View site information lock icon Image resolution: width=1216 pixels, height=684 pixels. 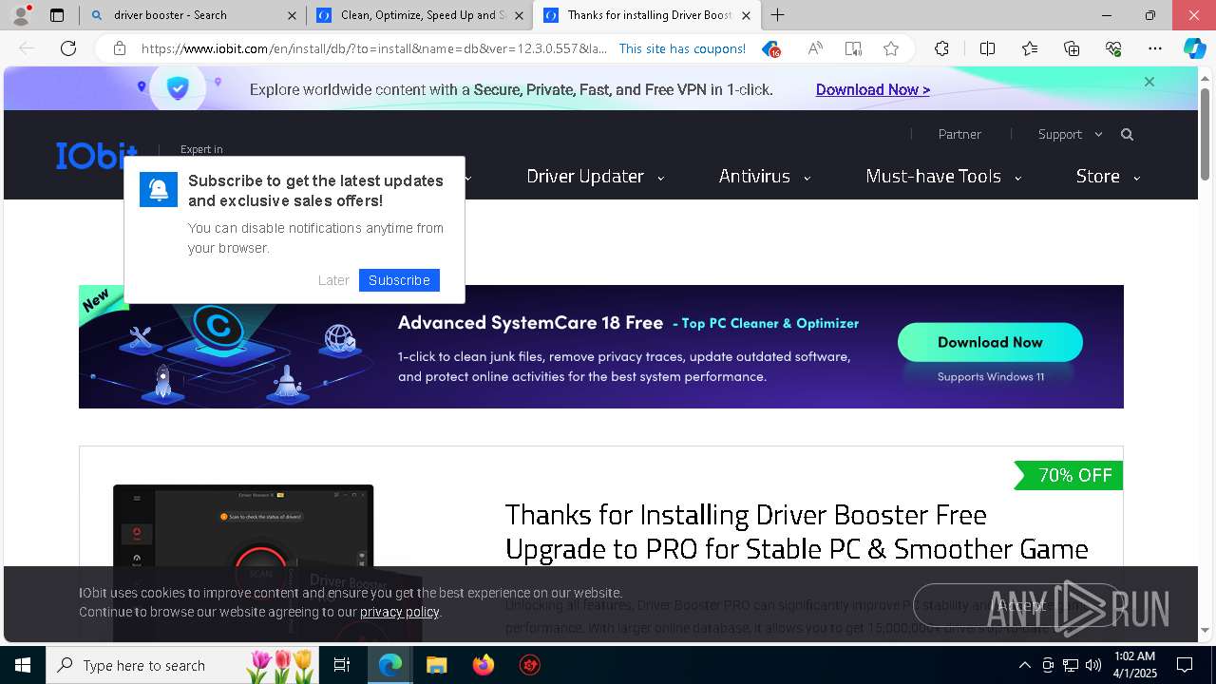[120, 48]
